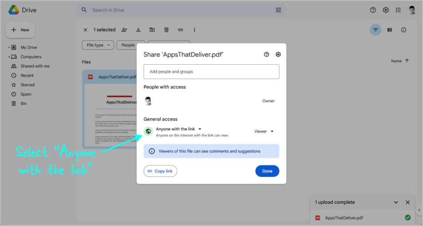The width and height of the screenshot is (423, 226).
Task: Open more actions three-dot menu
Action: [194, 30]
